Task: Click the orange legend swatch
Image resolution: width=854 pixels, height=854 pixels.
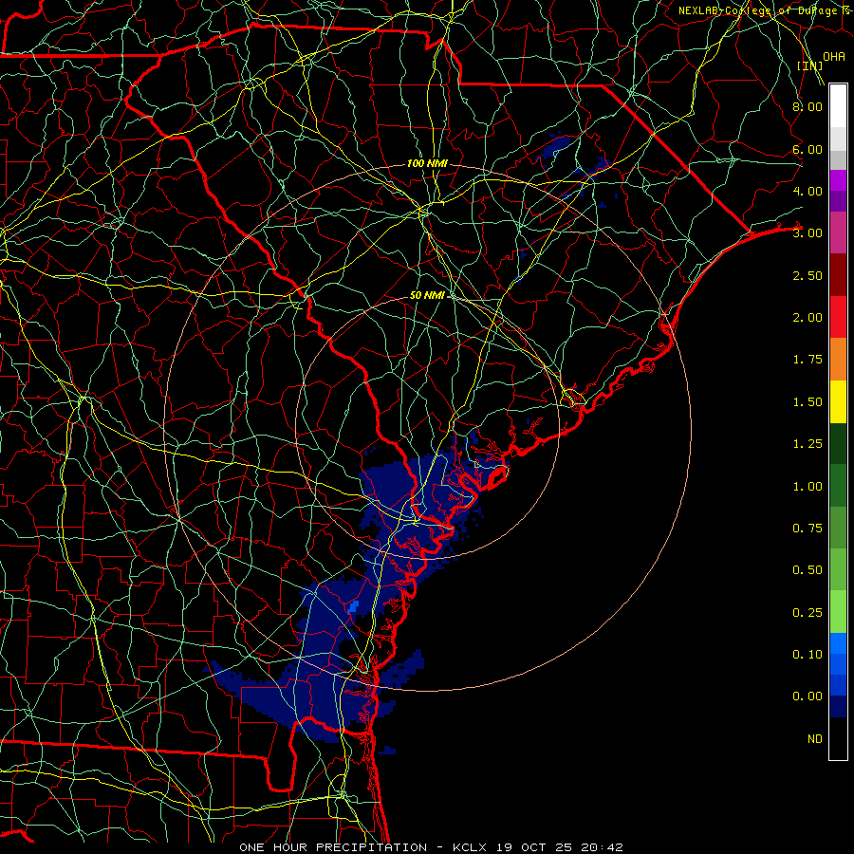Action: pos(838,360)
